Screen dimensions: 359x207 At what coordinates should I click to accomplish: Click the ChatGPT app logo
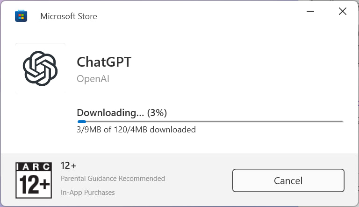pyautogui.click(x=40, y=69)
